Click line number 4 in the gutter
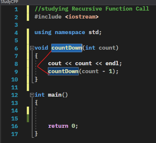Screen dimensions: 156x143 [16, 33]
